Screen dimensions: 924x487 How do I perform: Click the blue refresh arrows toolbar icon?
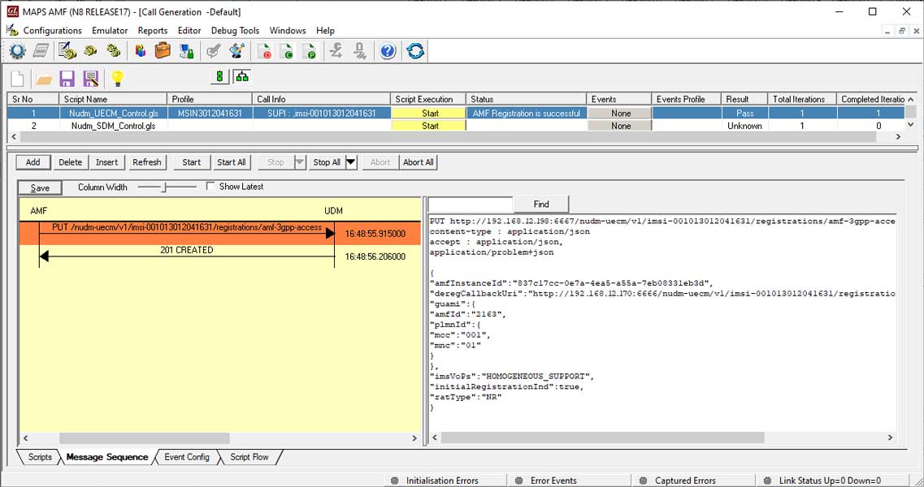[x=415, y=51]
